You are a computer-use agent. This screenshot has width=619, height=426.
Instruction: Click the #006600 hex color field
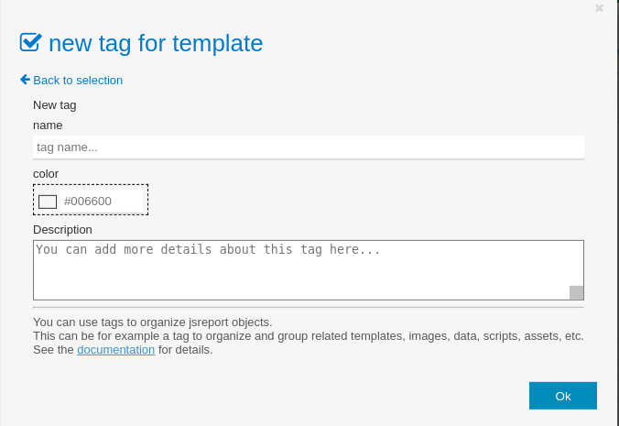pos(103,201)
